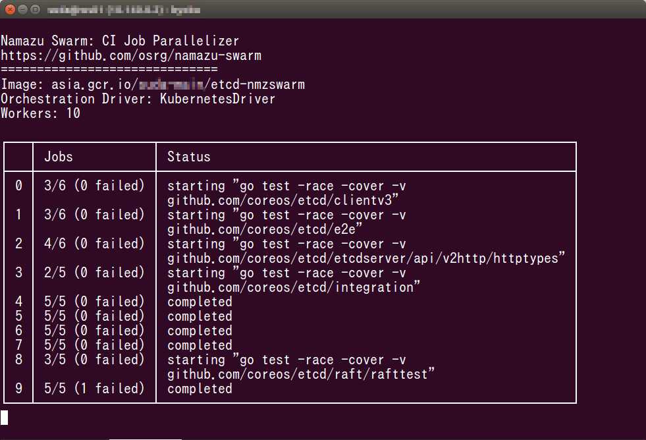Select worker index 0 cell
Viewport: 646px width, 440px height.
click(18, 185)
